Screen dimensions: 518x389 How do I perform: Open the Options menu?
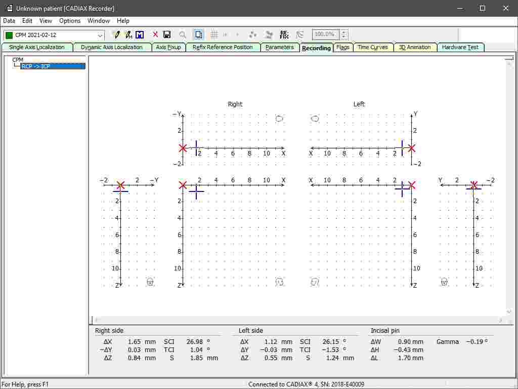coord(70,21)
